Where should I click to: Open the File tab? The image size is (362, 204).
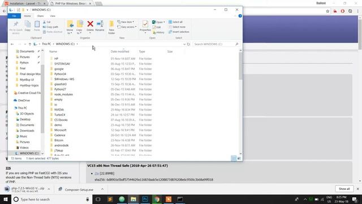coord(14,16)
